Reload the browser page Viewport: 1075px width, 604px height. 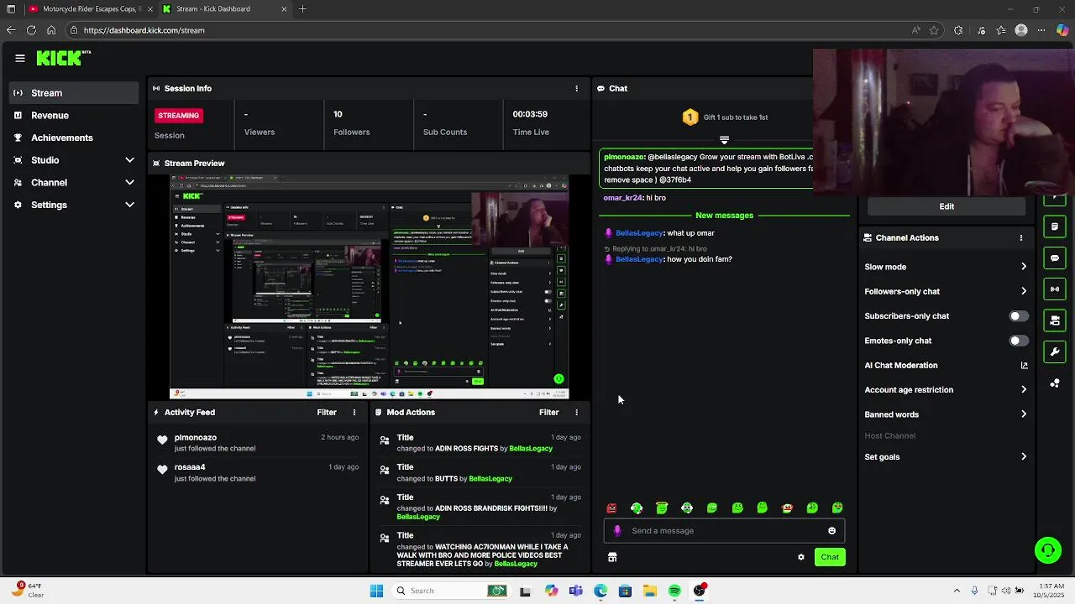click(x=31, y=30)
